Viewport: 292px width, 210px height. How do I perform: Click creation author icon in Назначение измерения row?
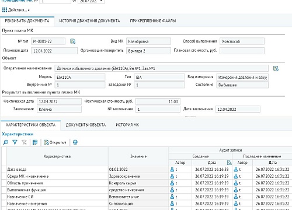pyautogui.click(x=172, y=204)
